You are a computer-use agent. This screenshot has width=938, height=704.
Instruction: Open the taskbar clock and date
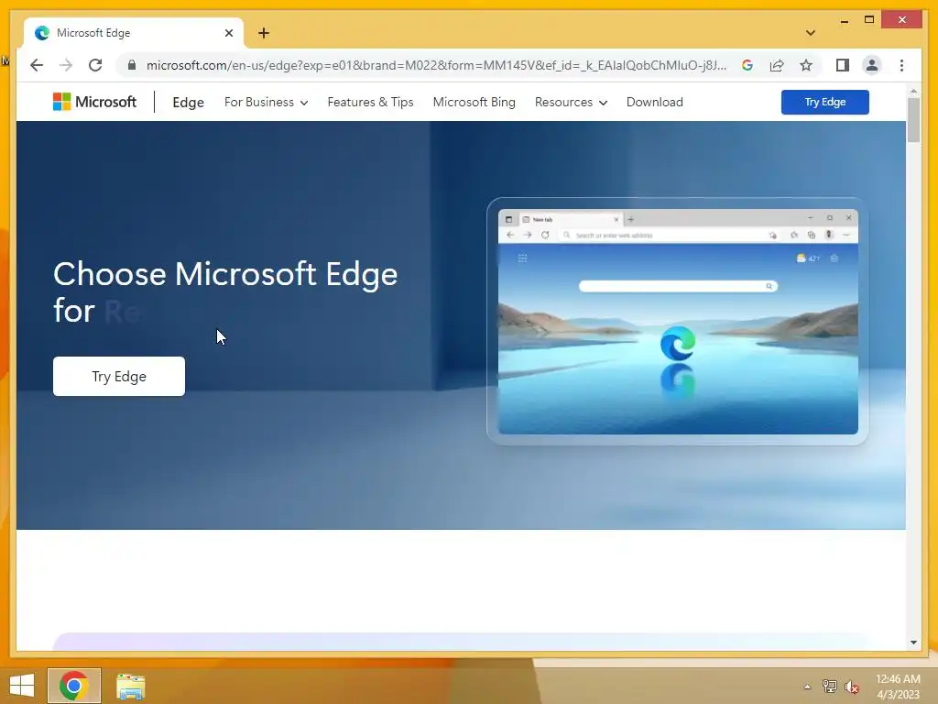[898, 687]
